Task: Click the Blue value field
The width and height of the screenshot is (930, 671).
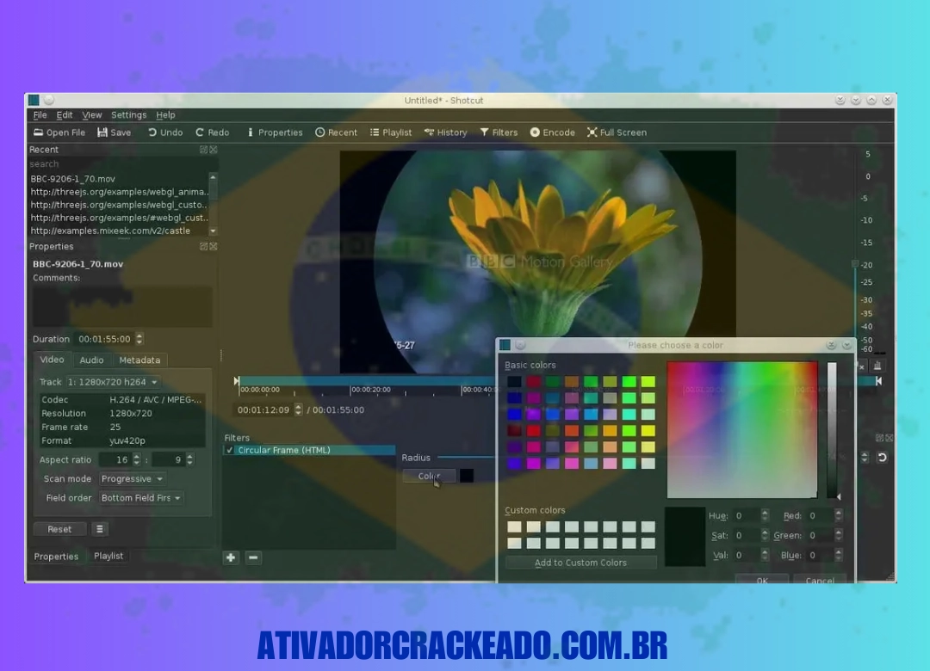Action: tap(821, 555)
